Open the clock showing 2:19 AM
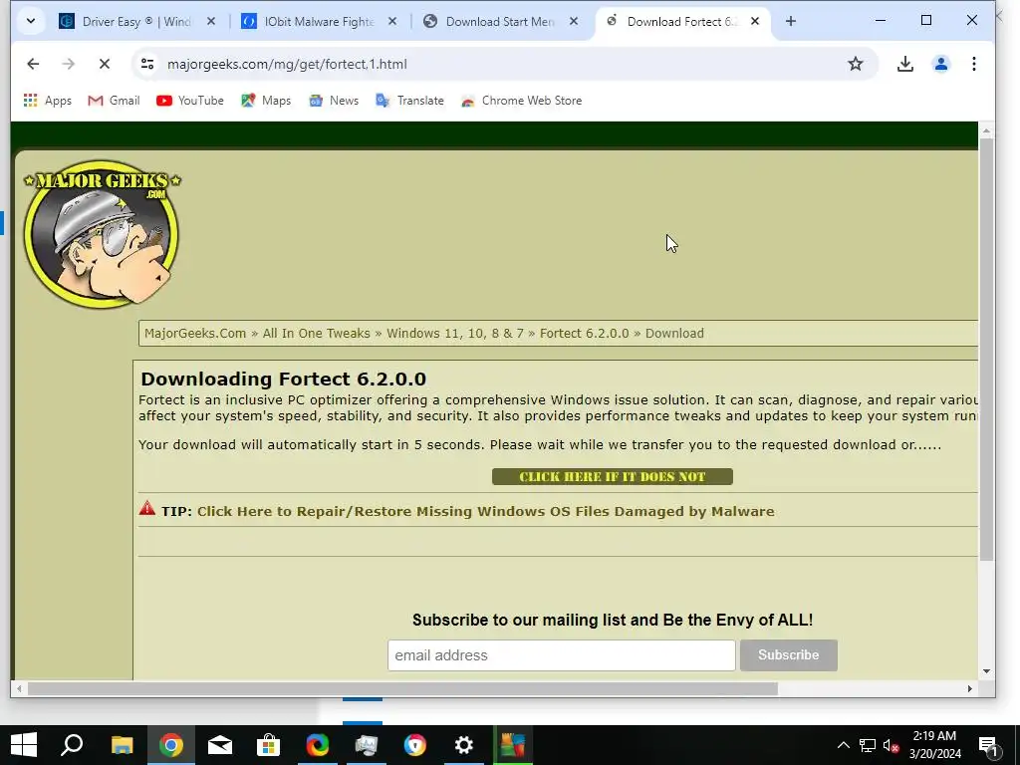Viewport: 1020px width, 765px height. pos(934,745)
